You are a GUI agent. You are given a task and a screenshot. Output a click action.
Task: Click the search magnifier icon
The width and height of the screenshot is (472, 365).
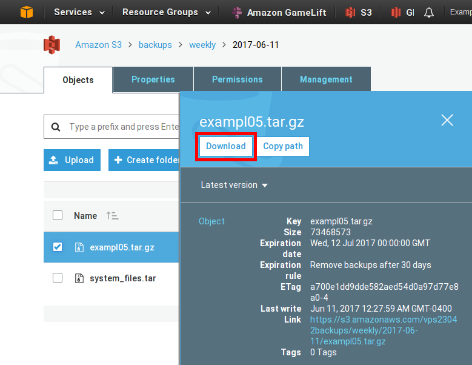point(56,127)
